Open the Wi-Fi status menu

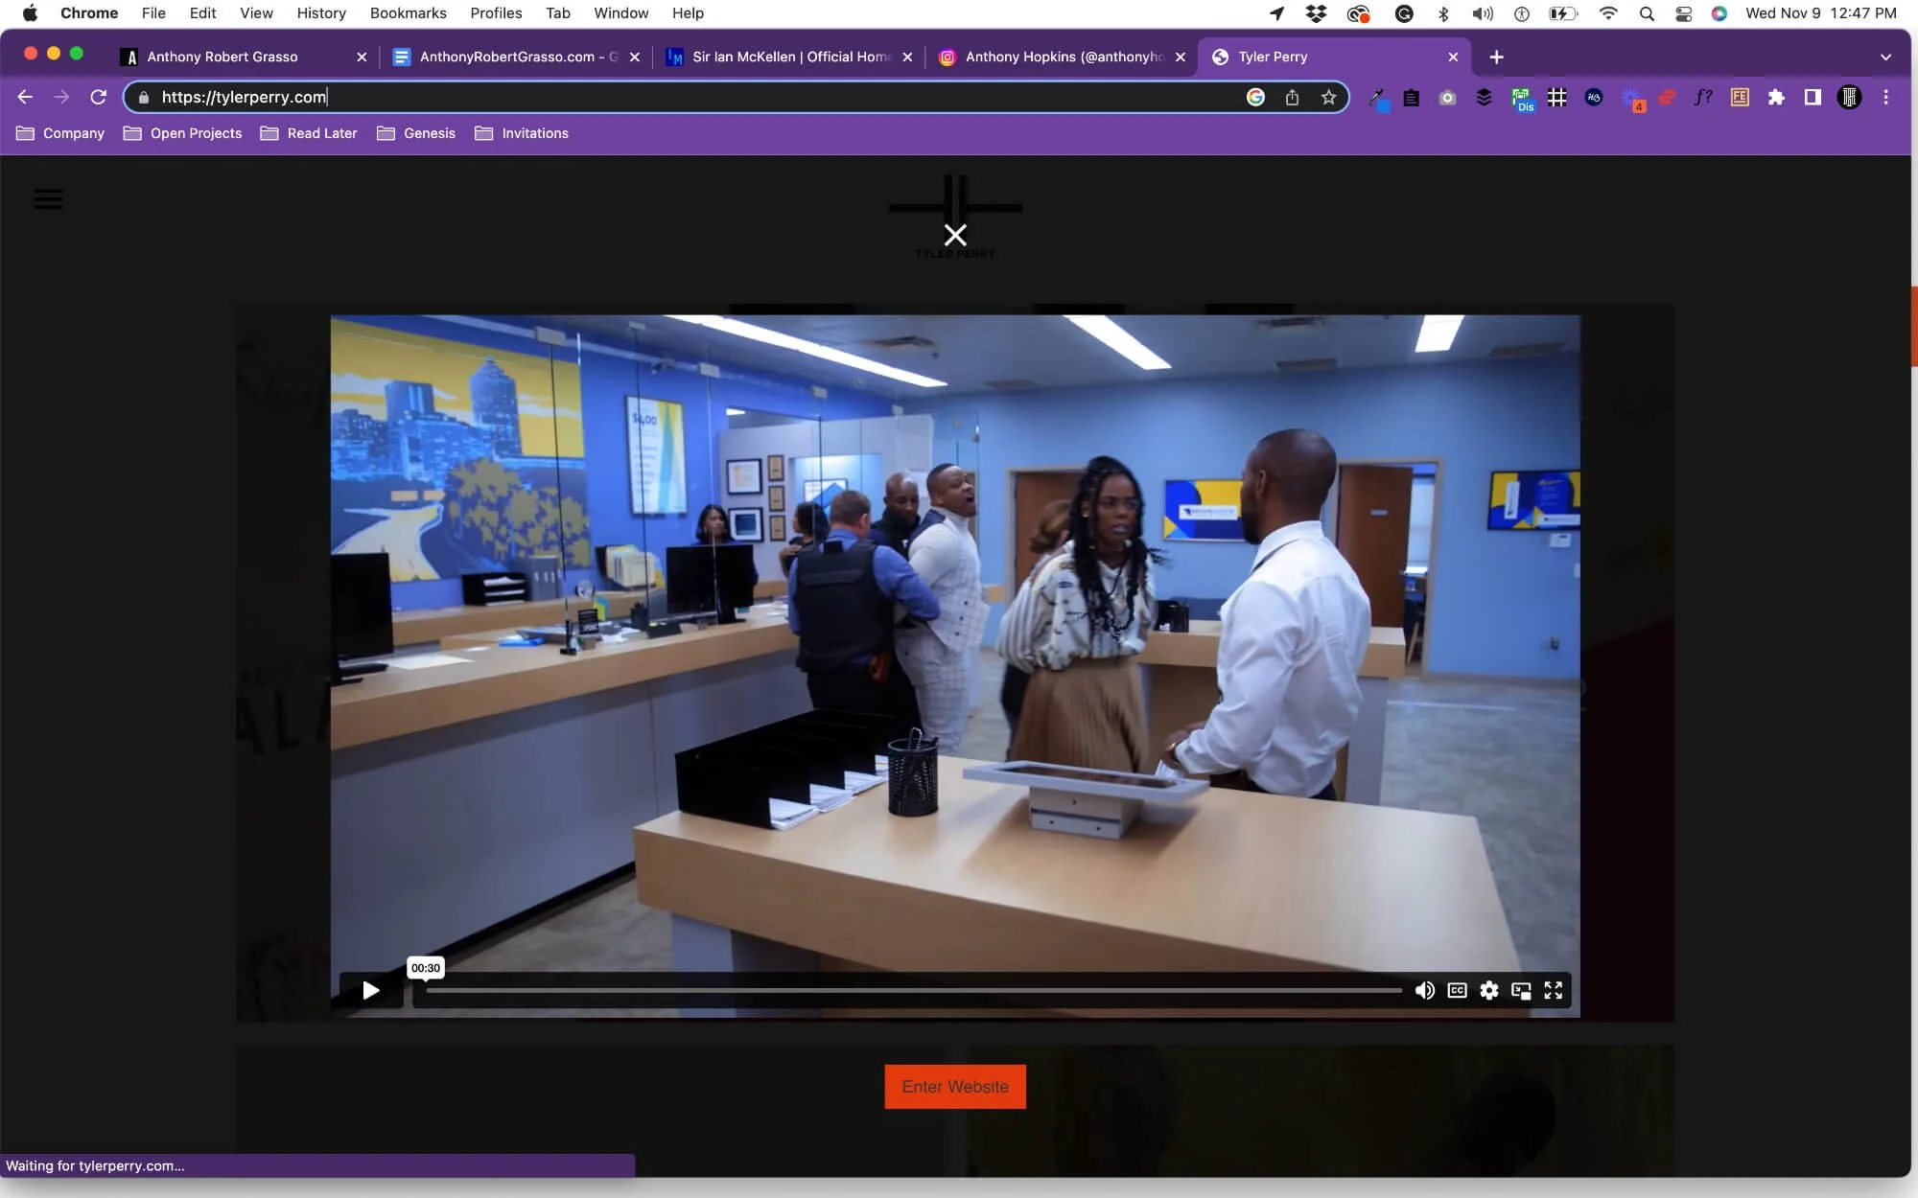pyautogui.click(x=1608, y=13)
